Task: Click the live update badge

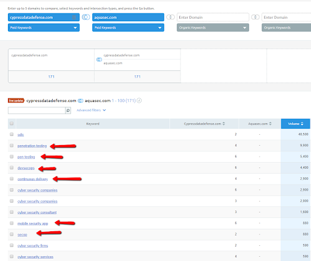Action: (x=16, y=101)
